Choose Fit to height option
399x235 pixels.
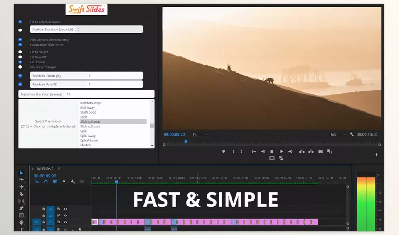click(20, 52)
